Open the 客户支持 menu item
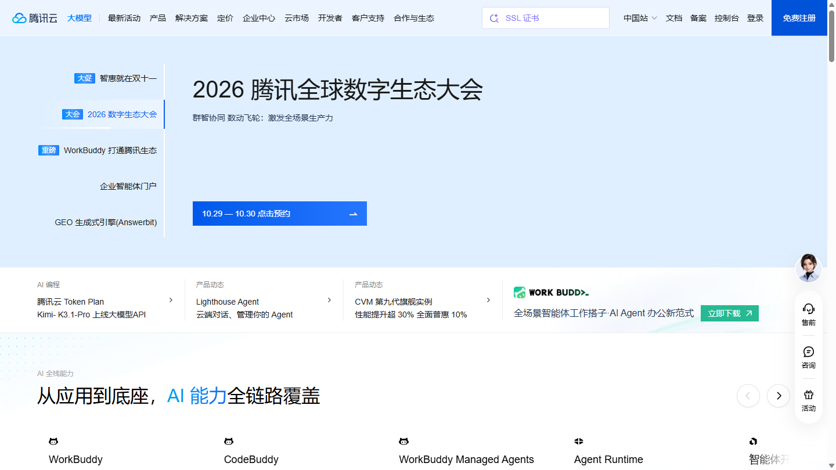836x470 pixels. pos(368,18)
